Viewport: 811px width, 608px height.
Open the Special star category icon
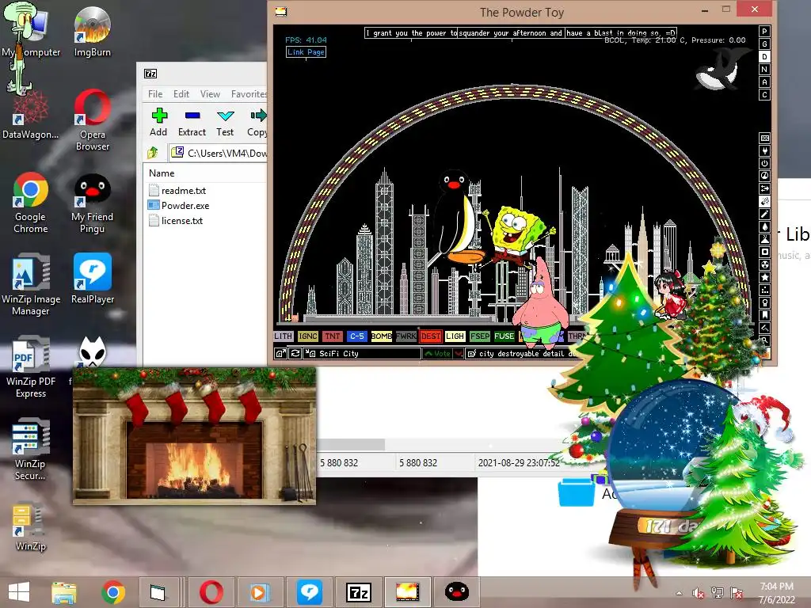764,277
